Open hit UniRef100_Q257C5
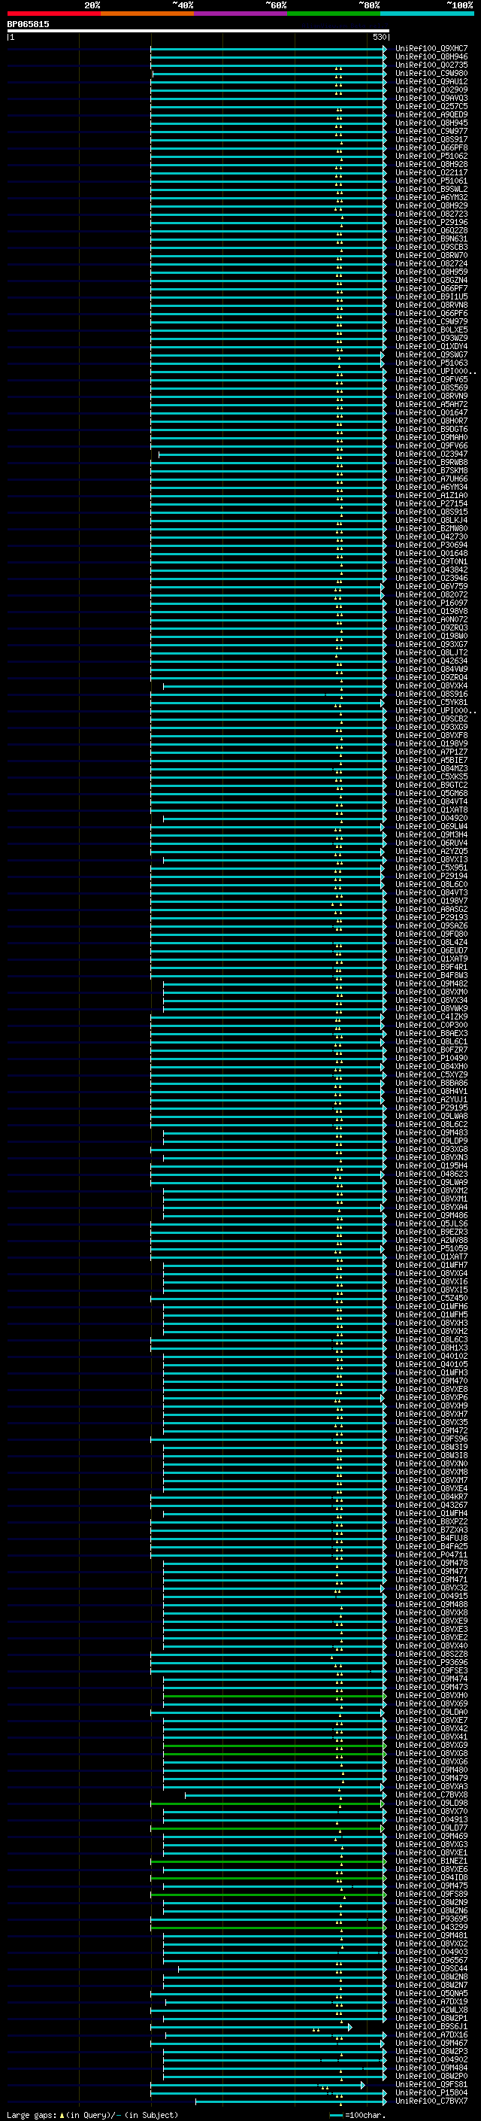 coord(431,106)
